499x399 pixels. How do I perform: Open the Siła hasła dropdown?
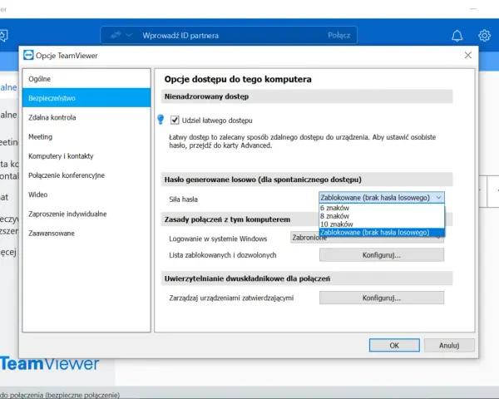382,198
